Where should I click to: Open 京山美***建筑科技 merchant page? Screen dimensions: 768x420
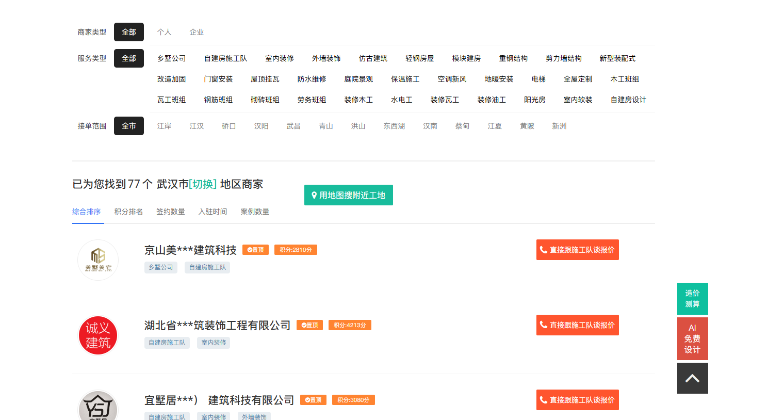[x=190, y=250]
